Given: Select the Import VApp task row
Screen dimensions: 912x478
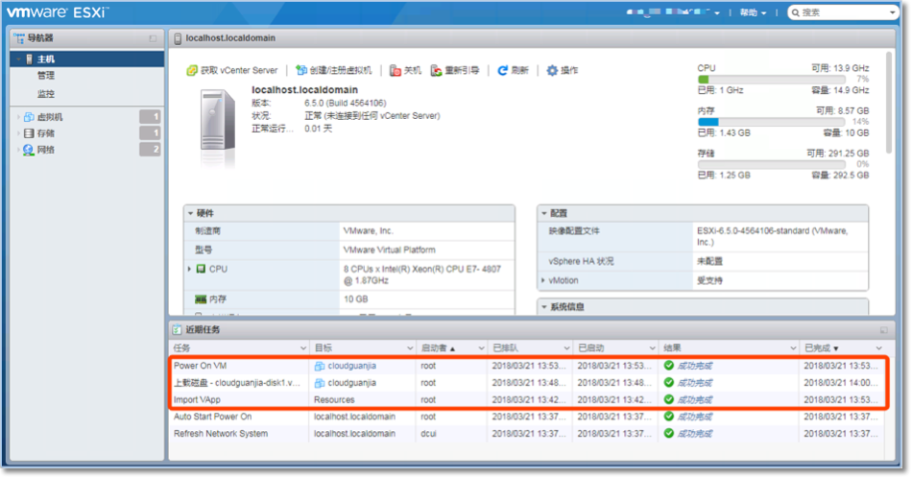Looking at the screenshot, I should 528,399.
